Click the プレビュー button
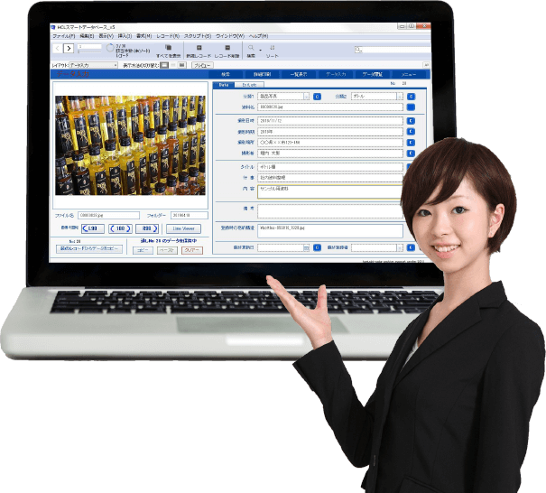The height and width of the screenshot is (493, 546). [202, 65]
